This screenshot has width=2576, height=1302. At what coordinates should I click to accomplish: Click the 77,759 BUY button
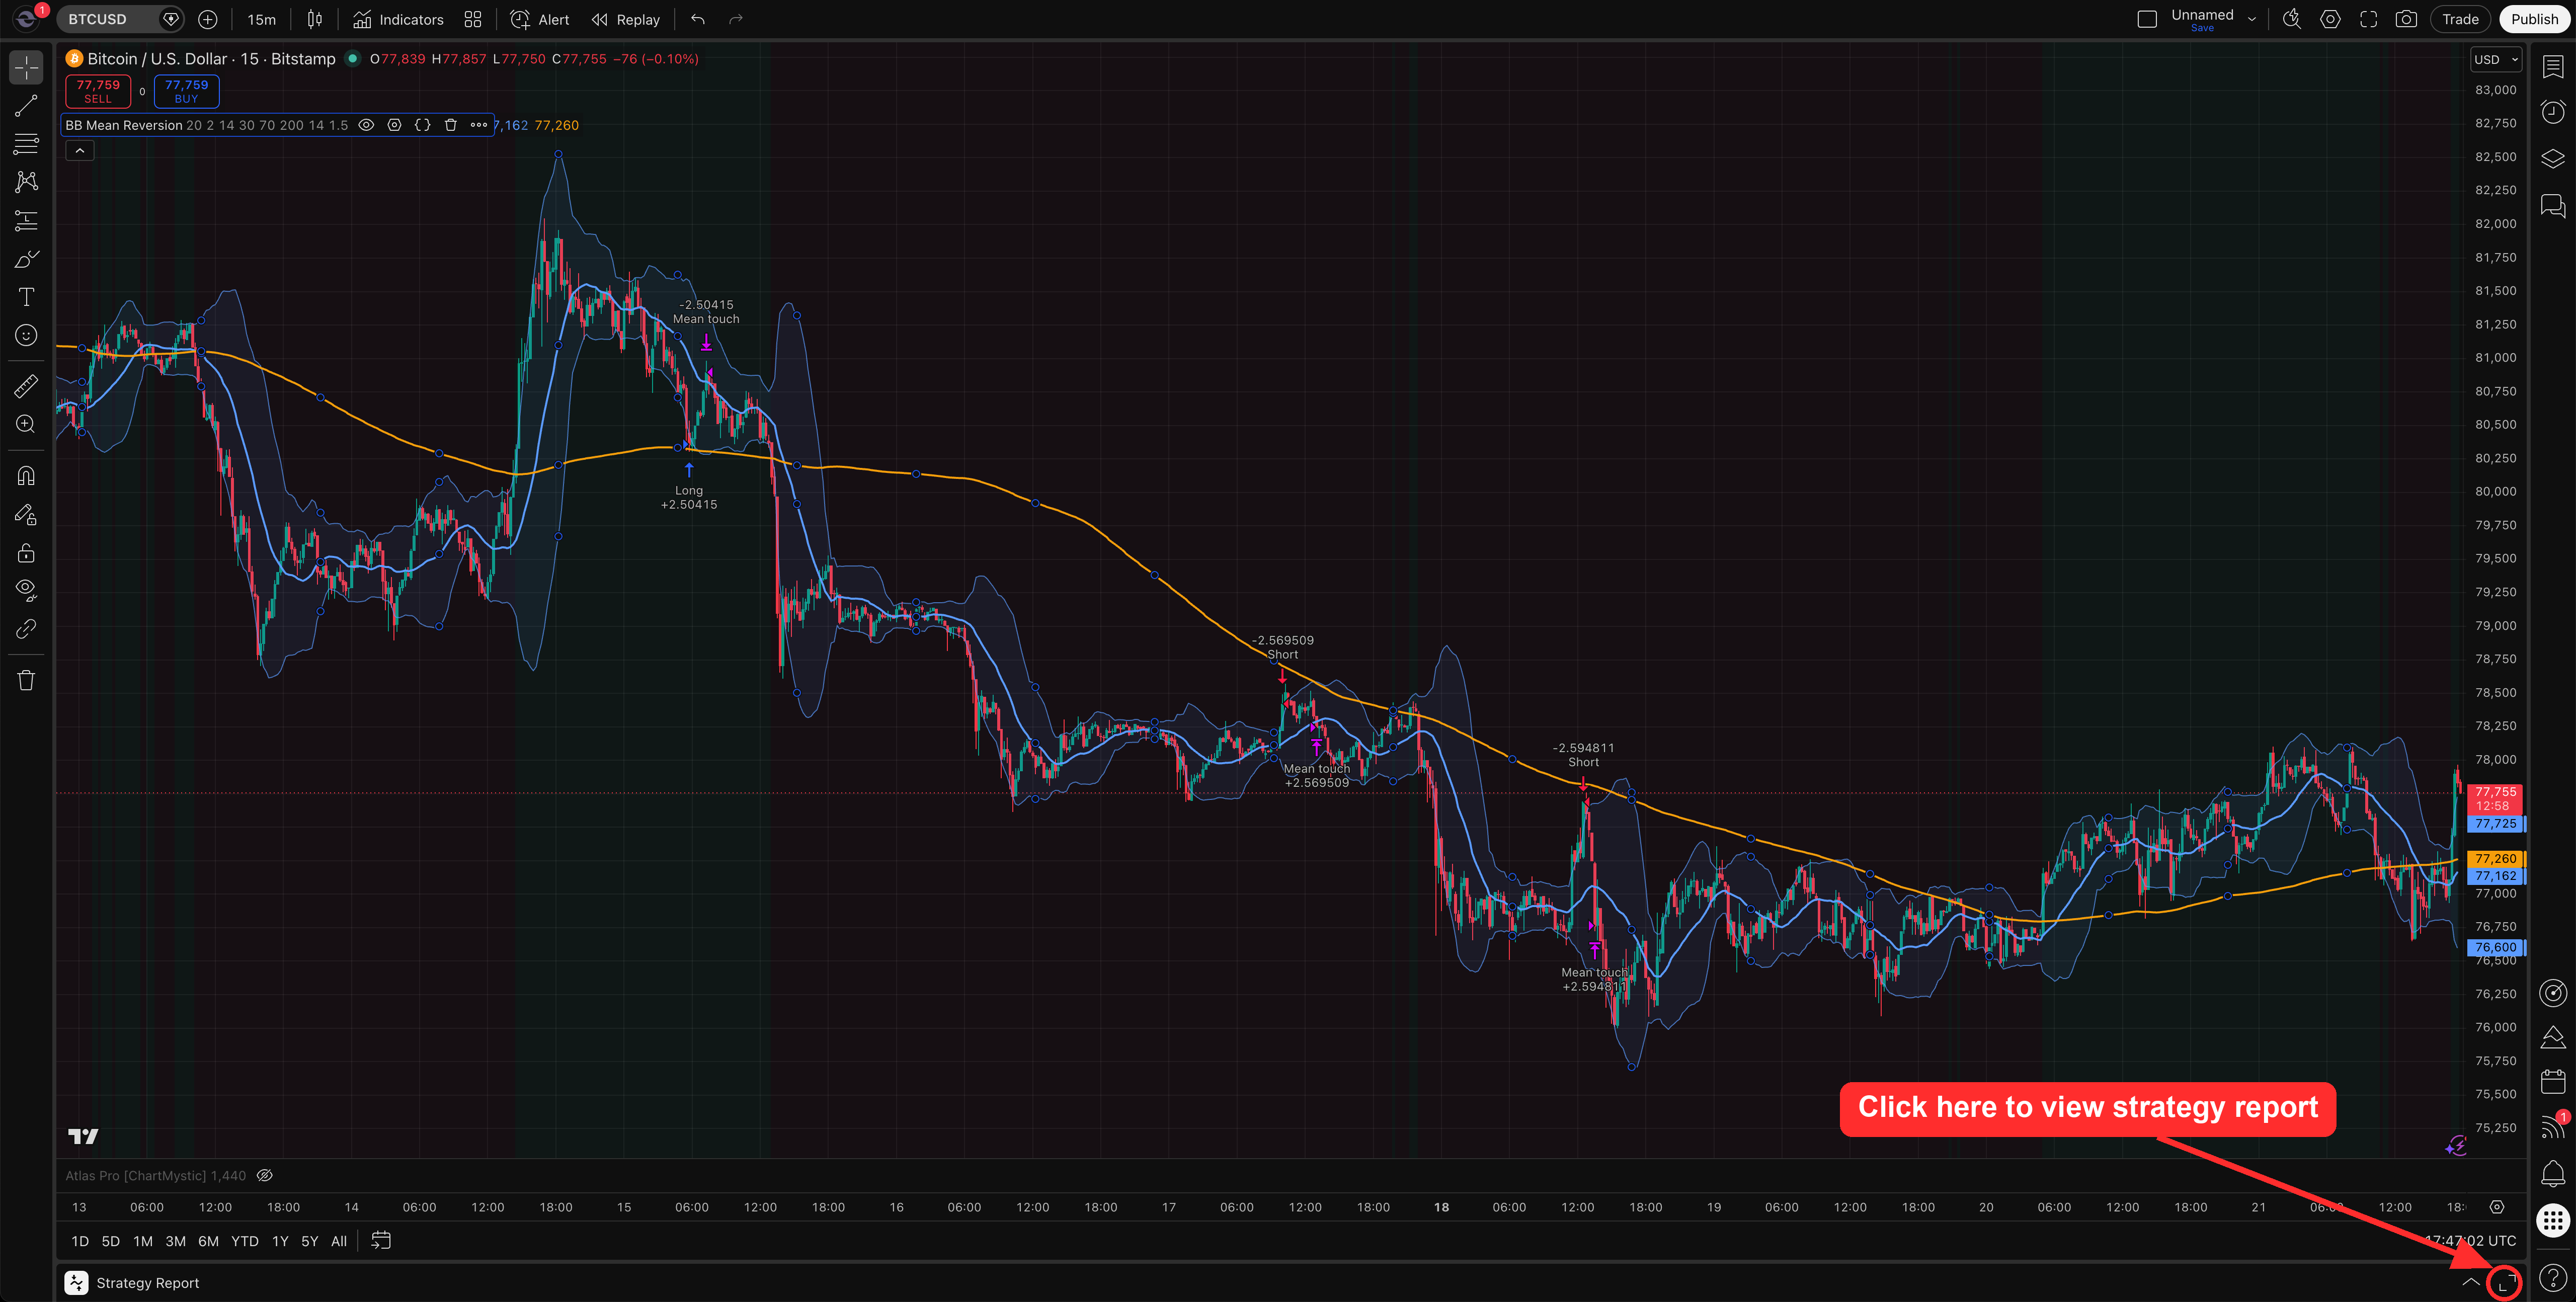click(x=186, y=91)
